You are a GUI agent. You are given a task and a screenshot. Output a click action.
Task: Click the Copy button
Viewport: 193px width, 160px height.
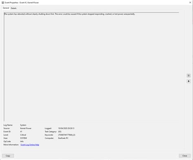point(8,156)
